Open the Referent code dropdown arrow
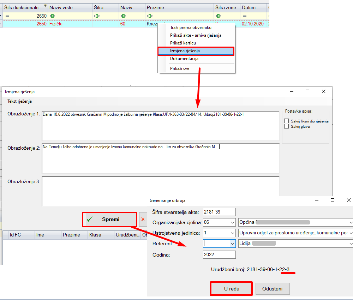 pyautogui.click(x=232, y=244)
